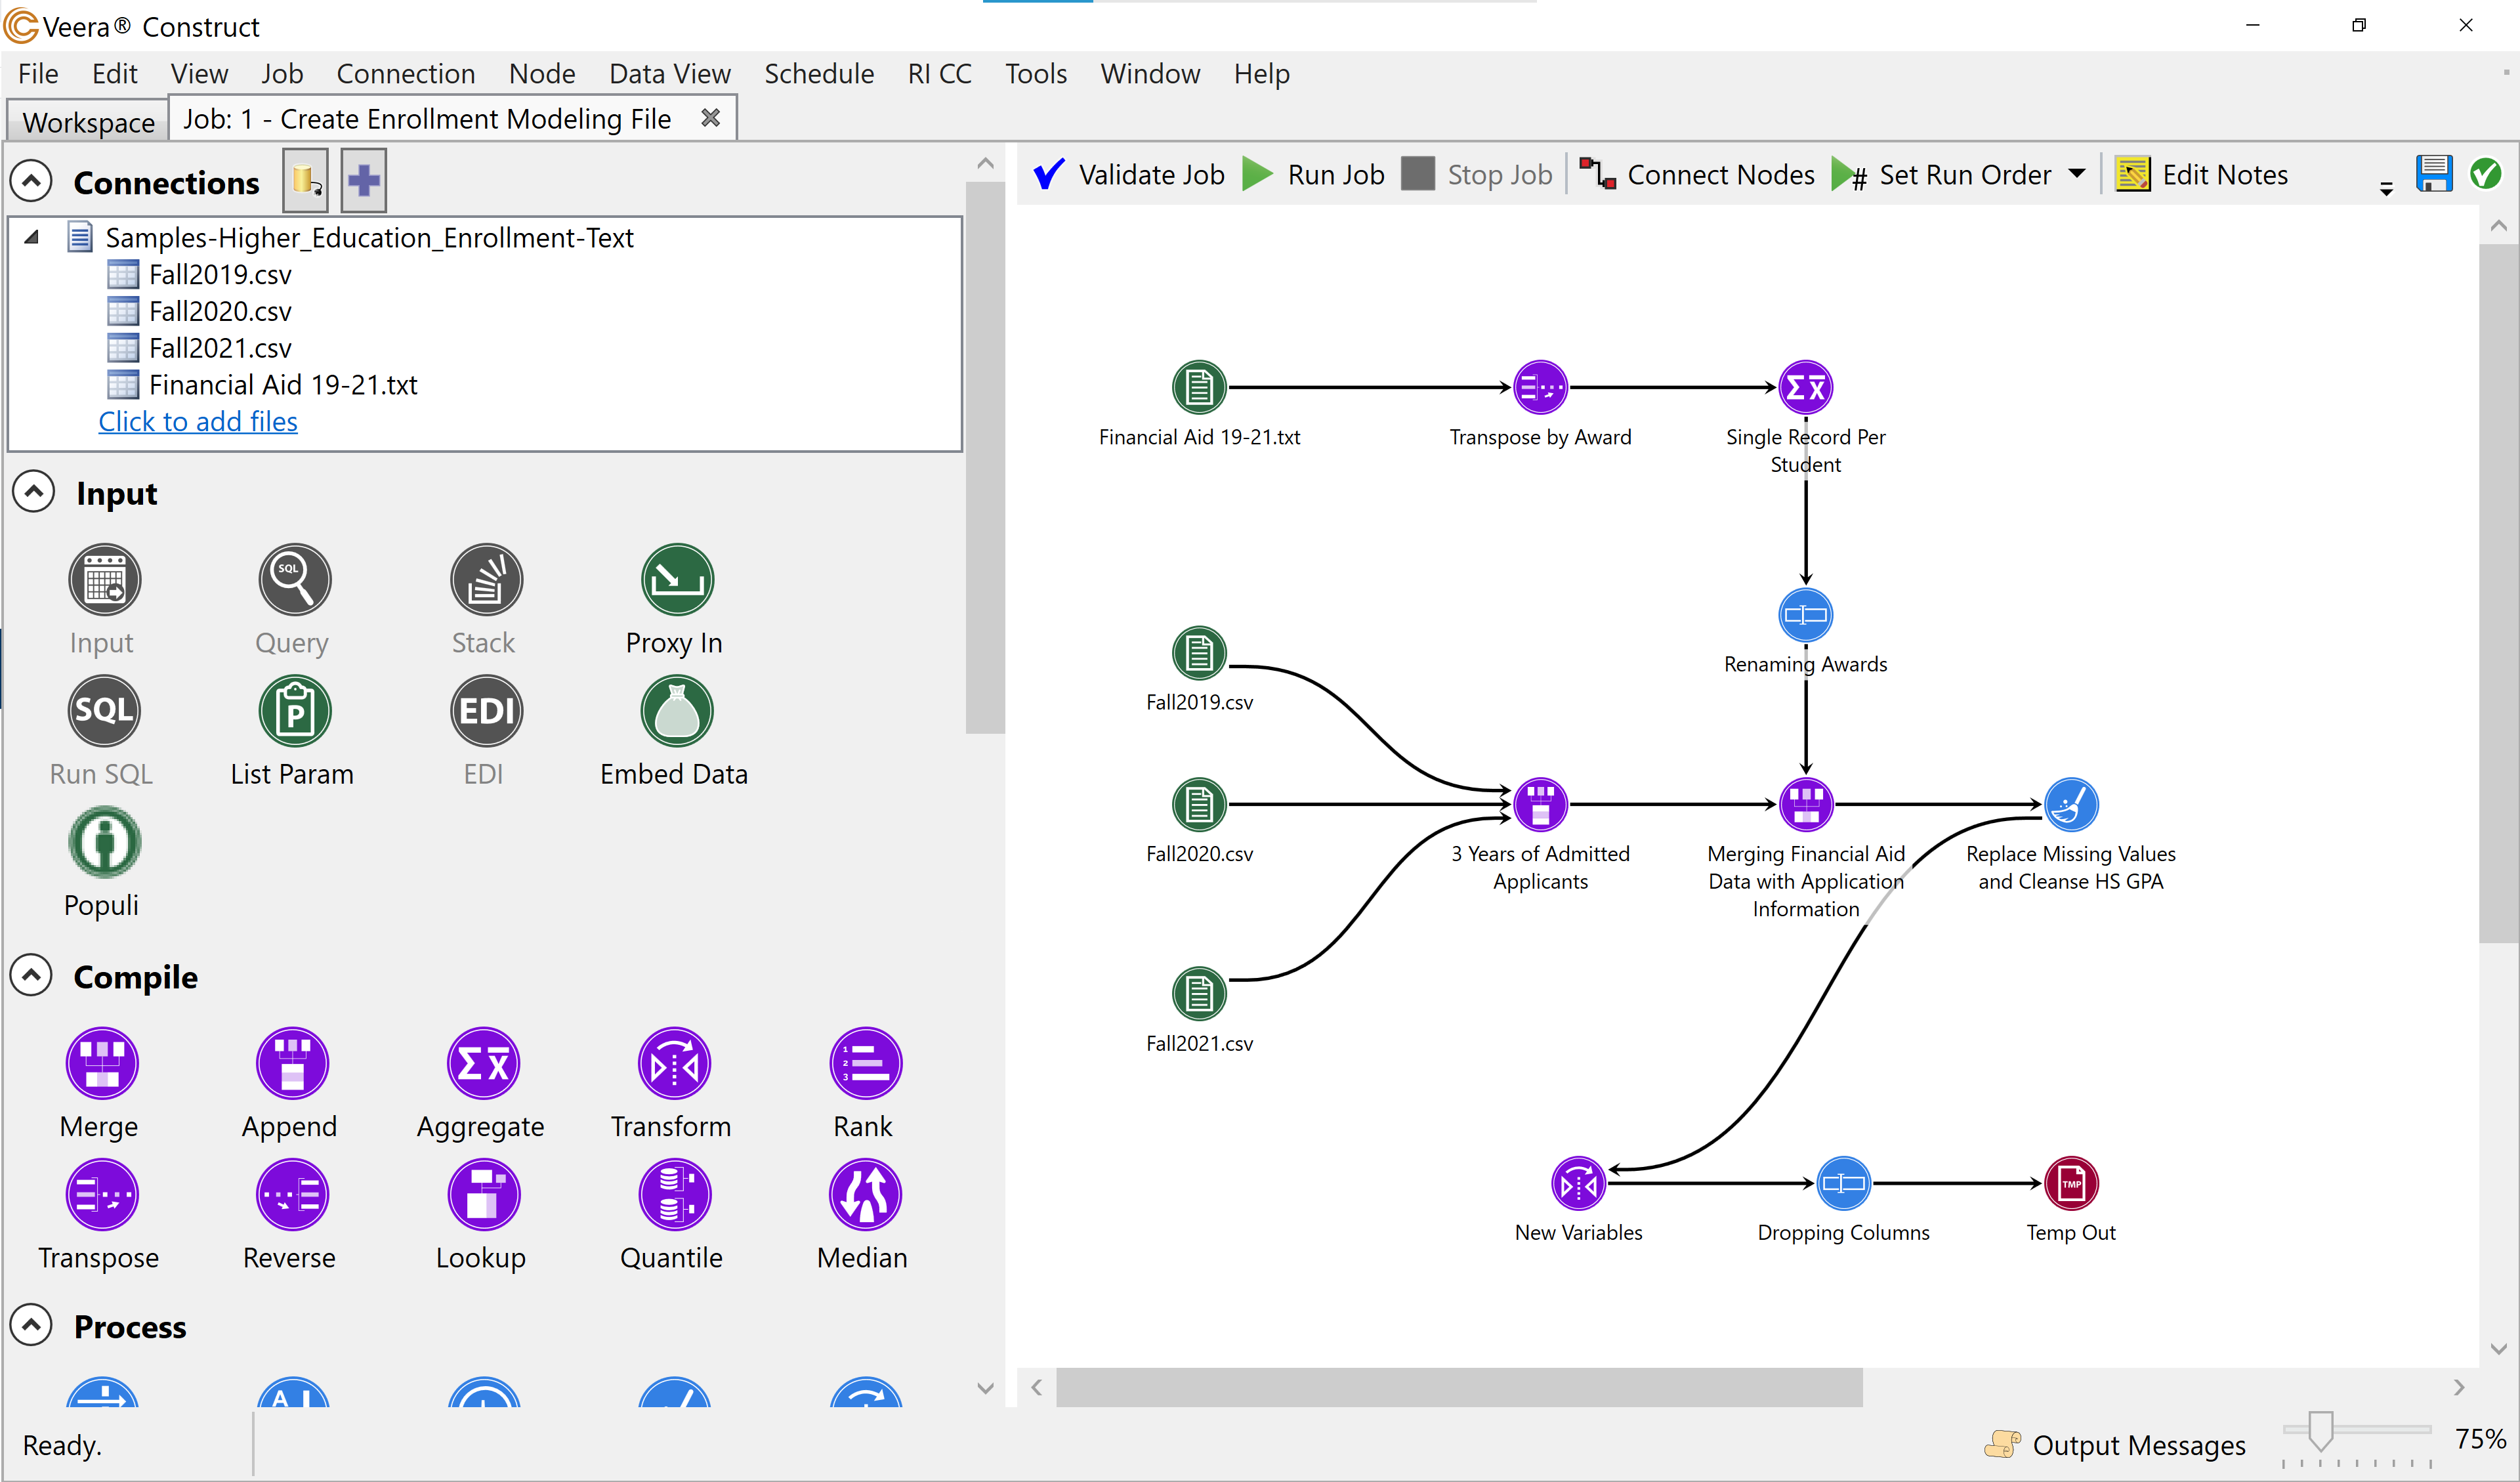Select the Aggregate node icon

[483, 1063]
